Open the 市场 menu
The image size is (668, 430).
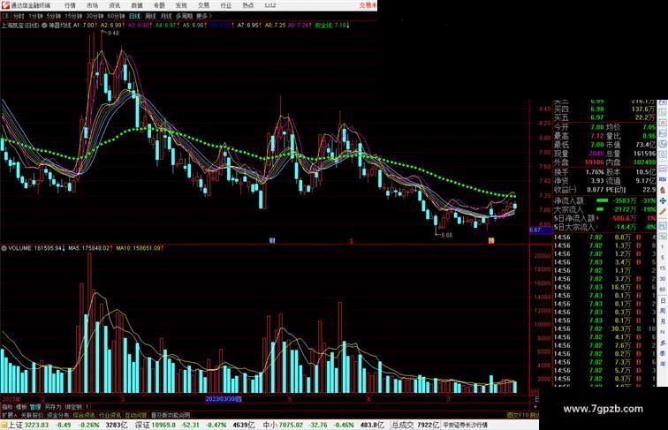[x=92, y=5]
